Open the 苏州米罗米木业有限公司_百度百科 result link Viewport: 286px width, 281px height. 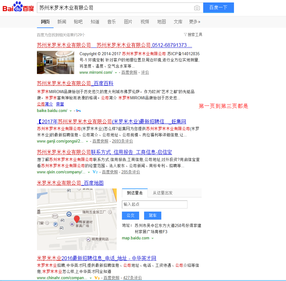pyautogui.click(x=75, y=83)
